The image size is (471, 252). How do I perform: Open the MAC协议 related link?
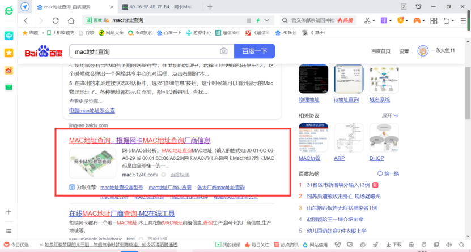(x=309, y=158)
